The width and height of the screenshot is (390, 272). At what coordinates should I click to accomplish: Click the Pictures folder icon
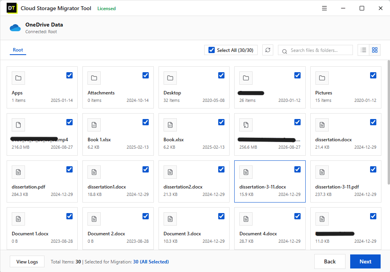pos(322,78)
